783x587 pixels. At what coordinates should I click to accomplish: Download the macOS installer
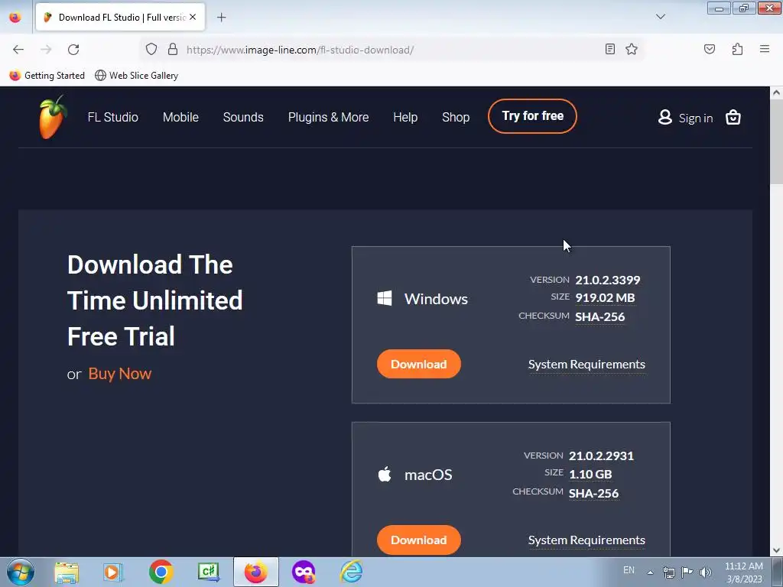tap(418, 540)
